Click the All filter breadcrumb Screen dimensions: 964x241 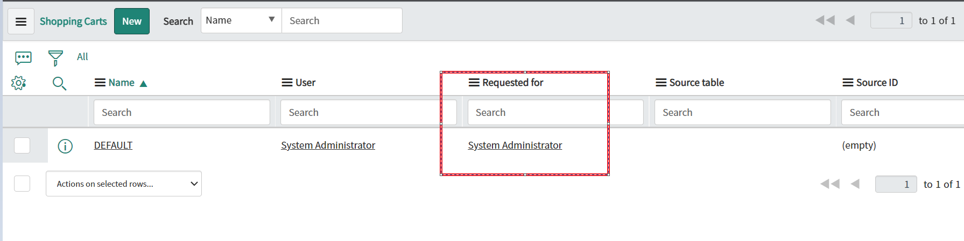pos(82,57)
